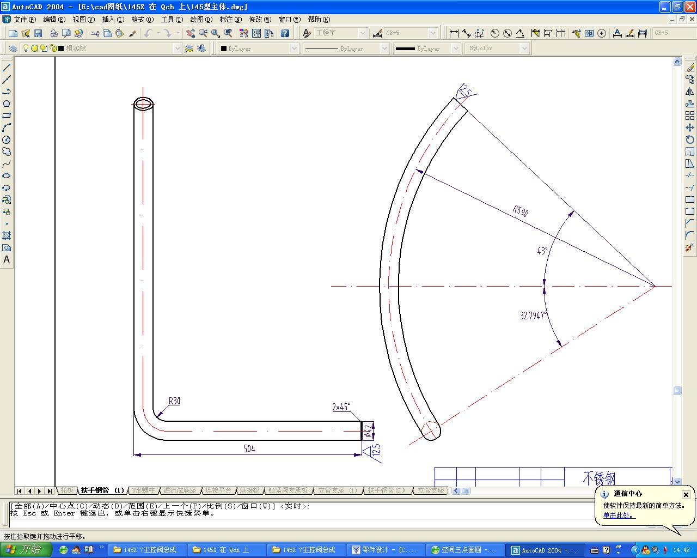The height and width of the screenshot is (558, 697).
Task: Create a new drawing with the New icon
Action: tap(13, 33)
